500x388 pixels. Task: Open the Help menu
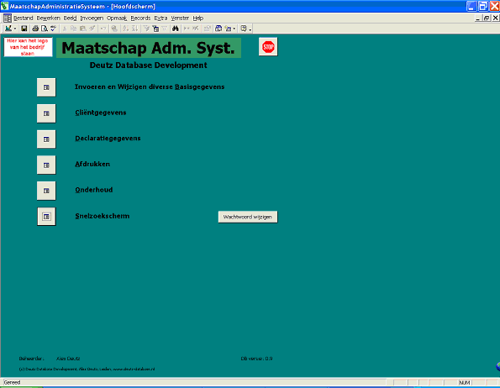pos(198,18)
